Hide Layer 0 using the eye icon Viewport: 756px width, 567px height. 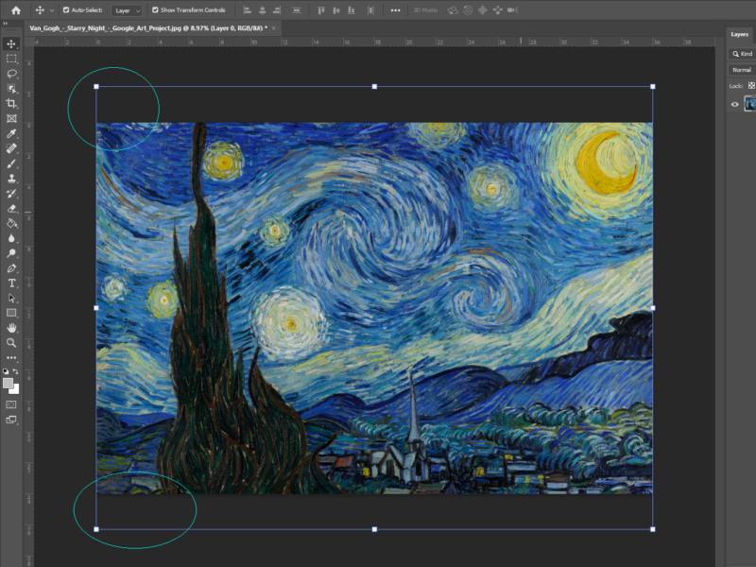[x=735, y=105]
